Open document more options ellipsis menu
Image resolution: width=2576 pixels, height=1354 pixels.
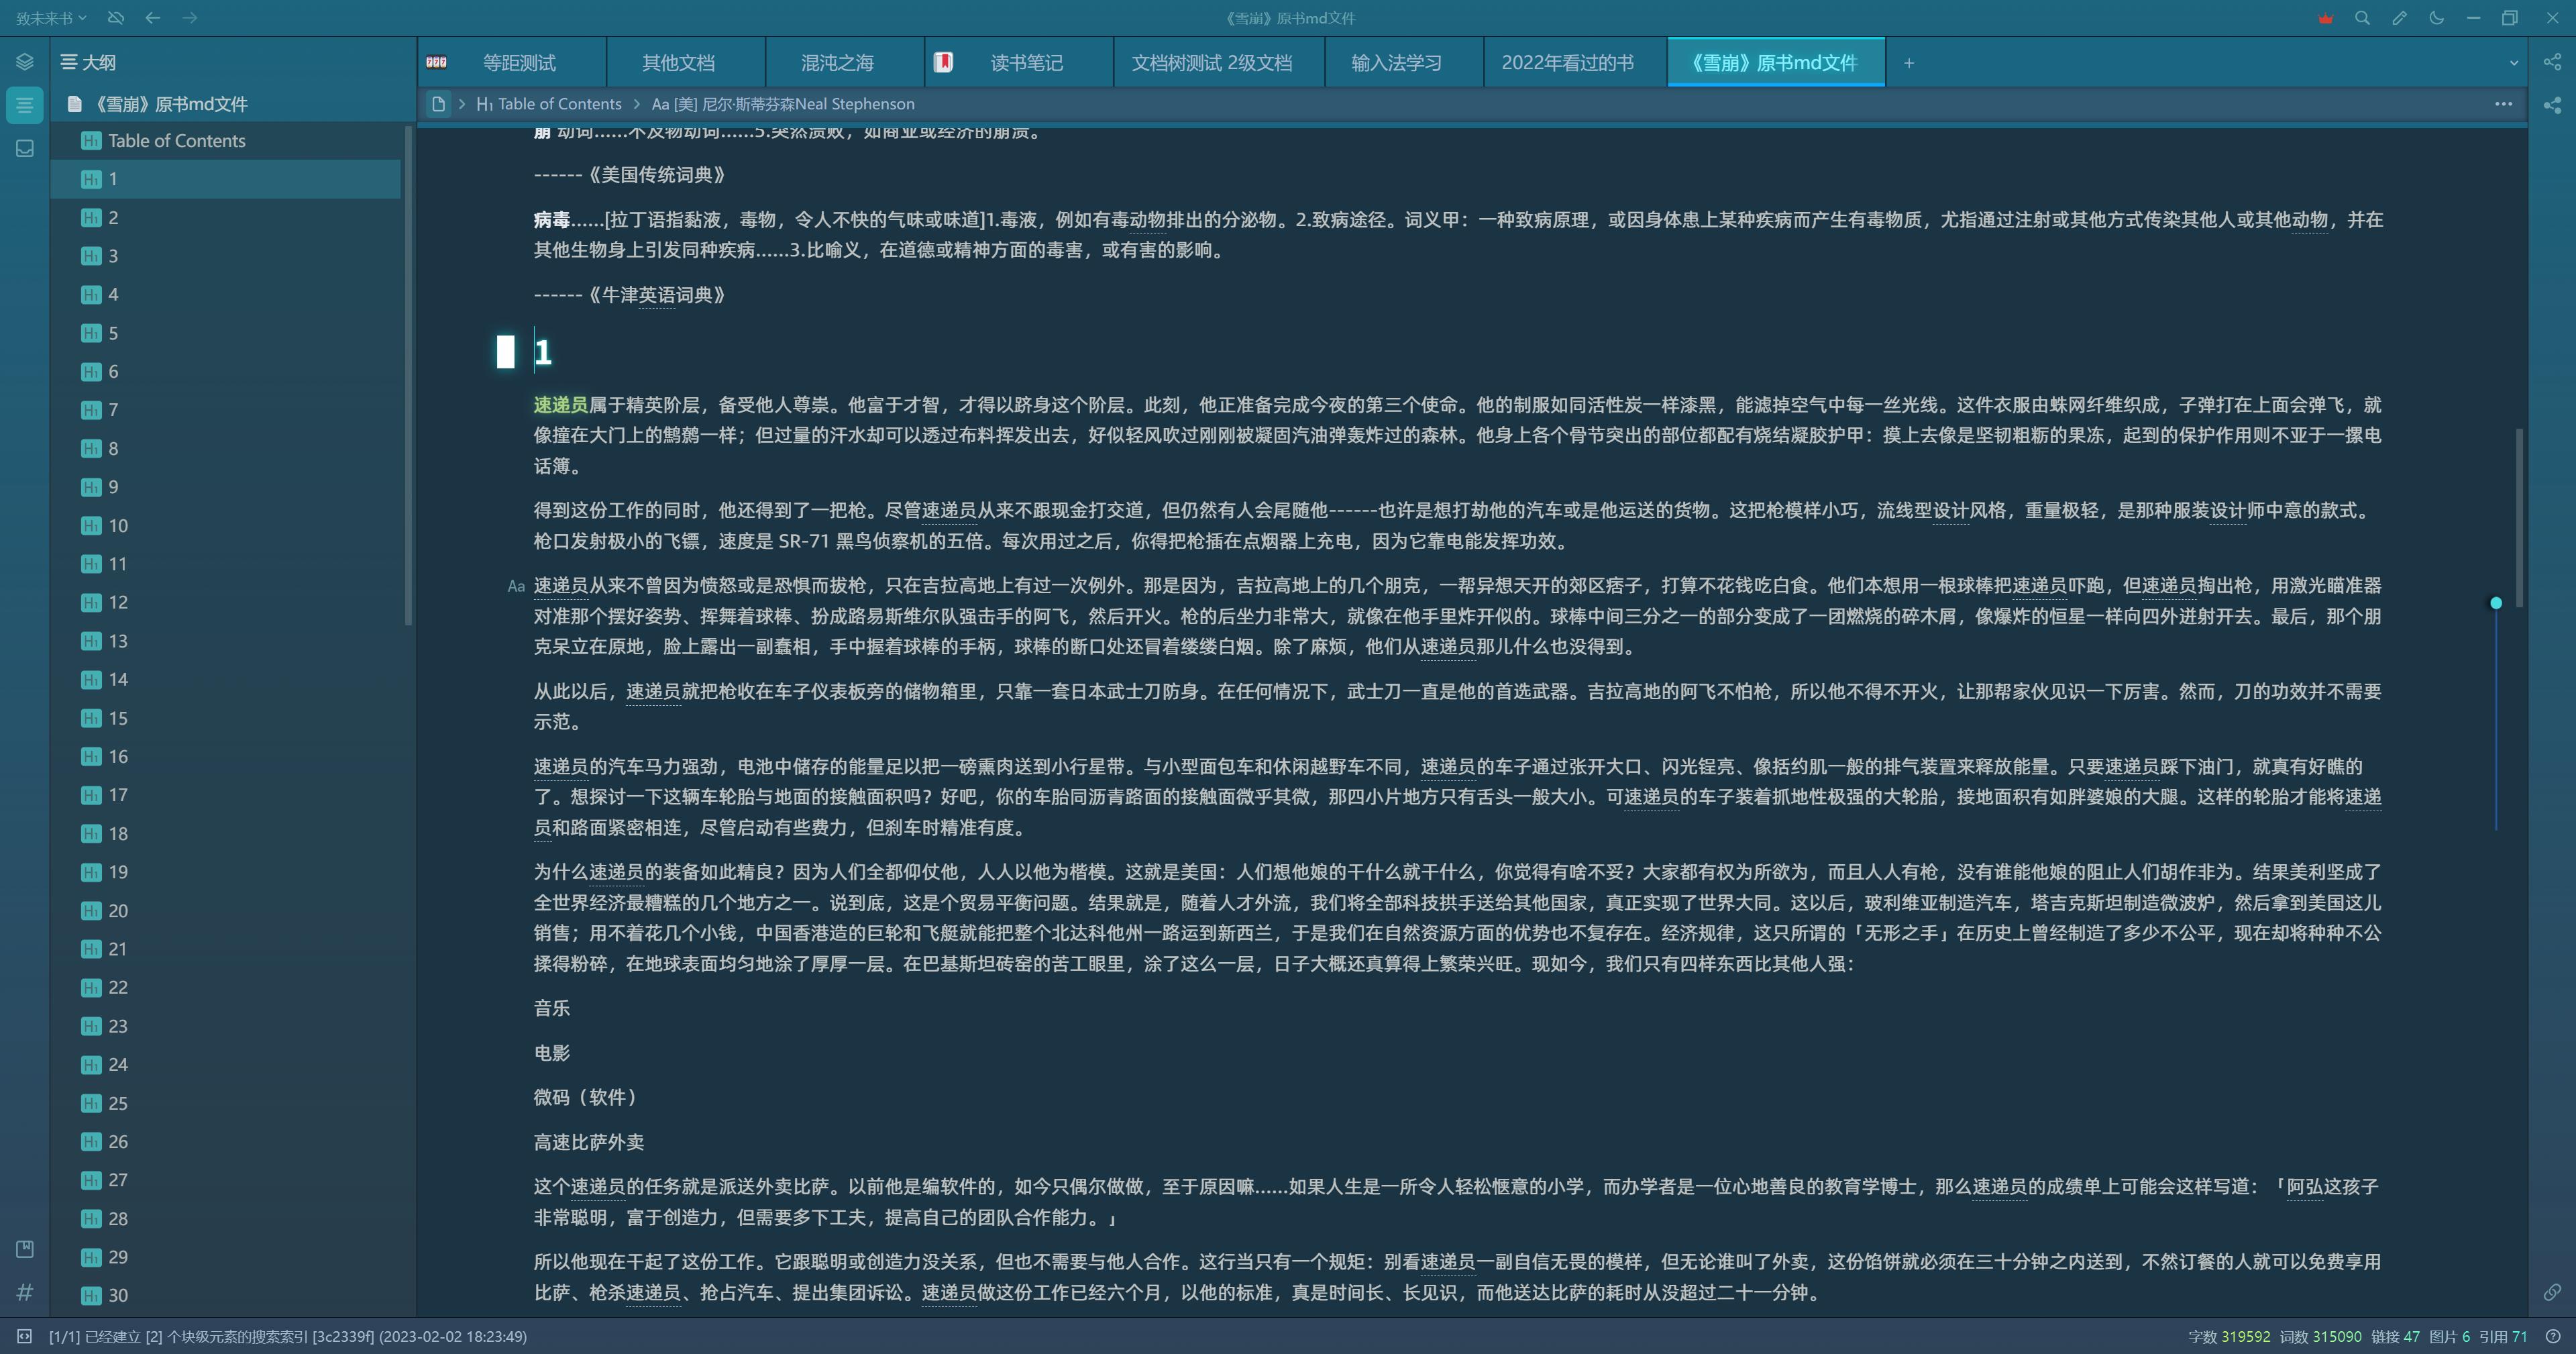(2503, 104)
